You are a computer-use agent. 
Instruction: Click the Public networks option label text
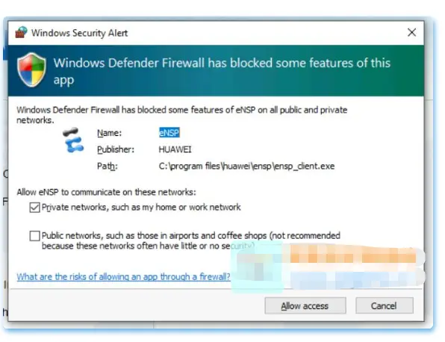coord(190,240)
